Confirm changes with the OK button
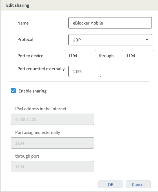 point(111,184)
